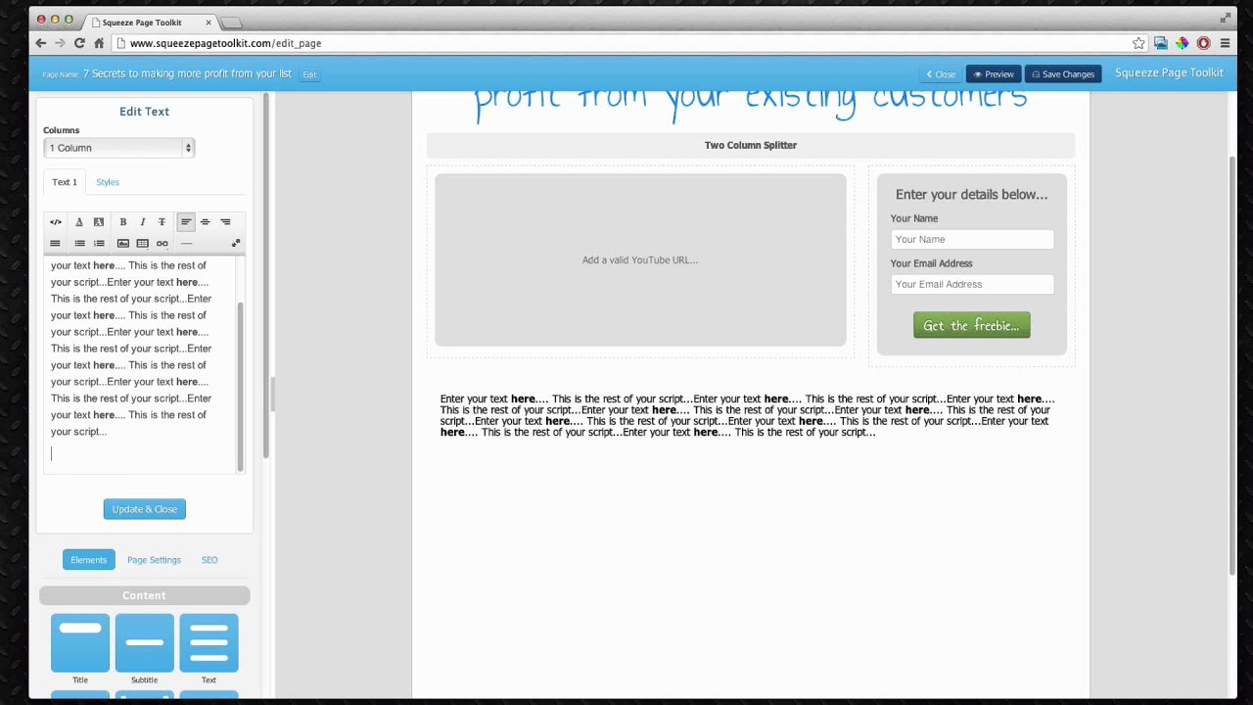1253x705 pixels.
Task: Click the Close button in header
Action: (941, 74)
